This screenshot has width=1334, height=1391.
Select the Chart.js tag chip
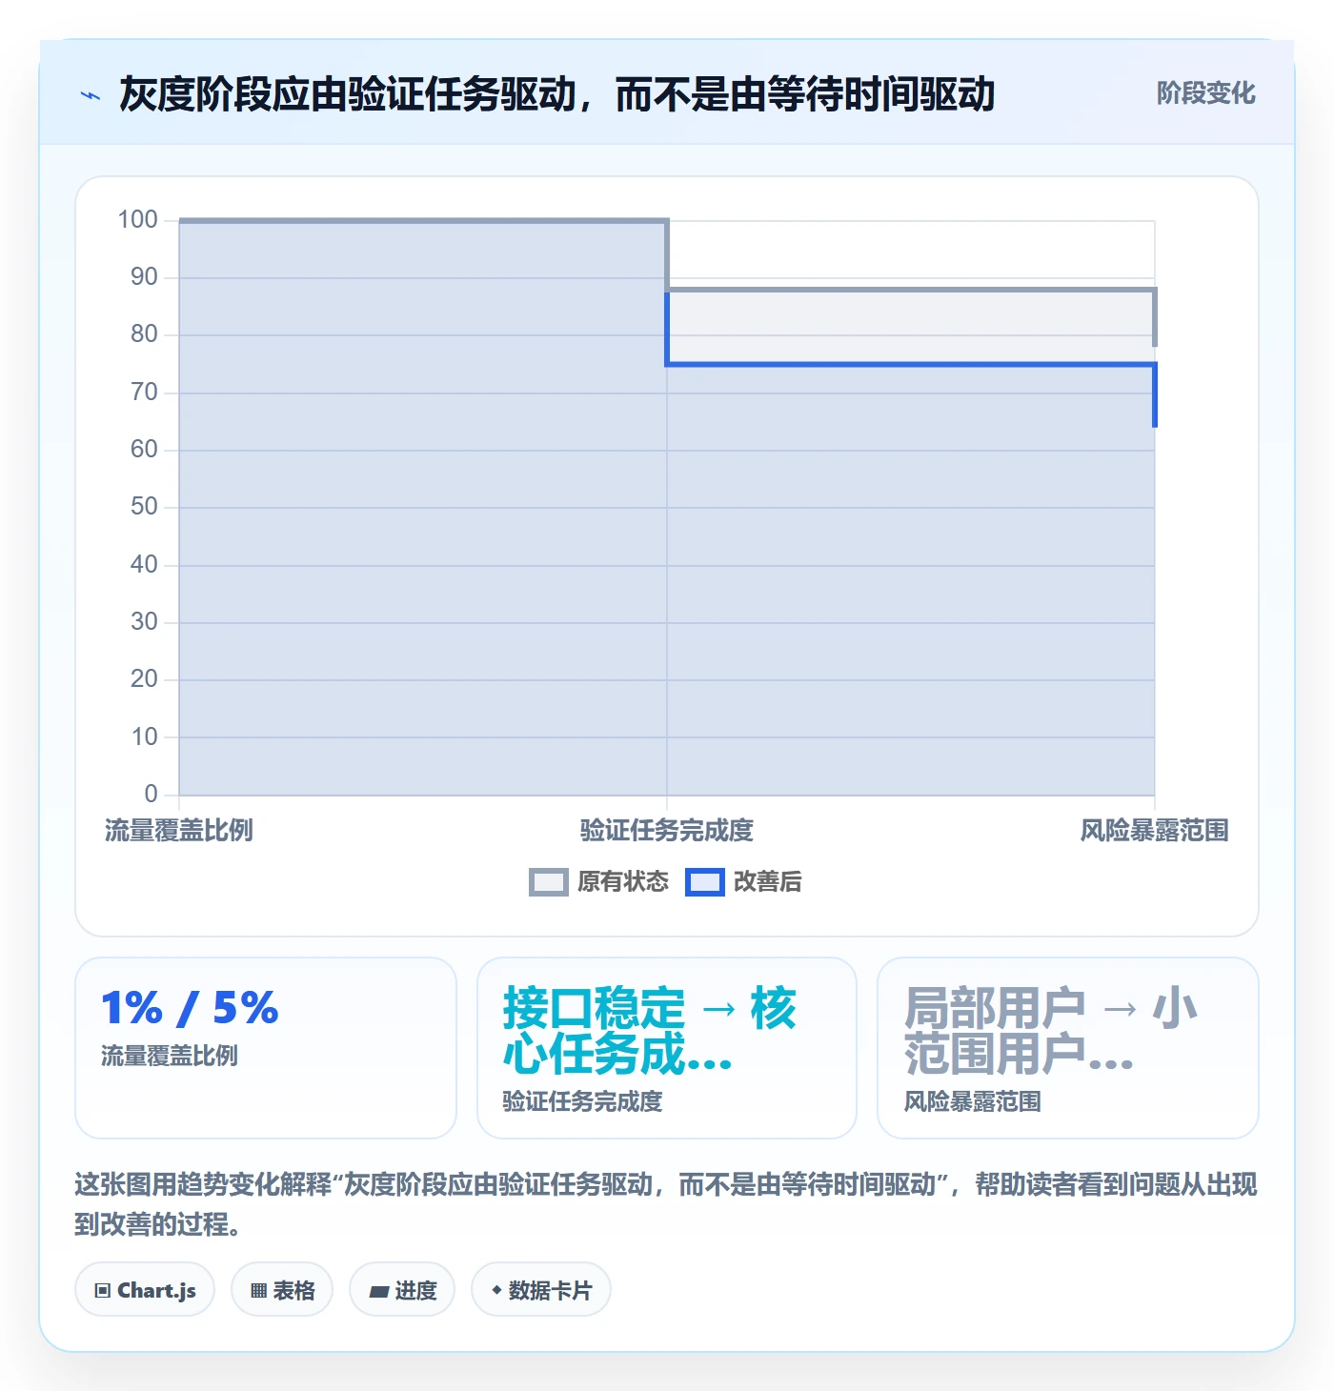point(145,1290)
